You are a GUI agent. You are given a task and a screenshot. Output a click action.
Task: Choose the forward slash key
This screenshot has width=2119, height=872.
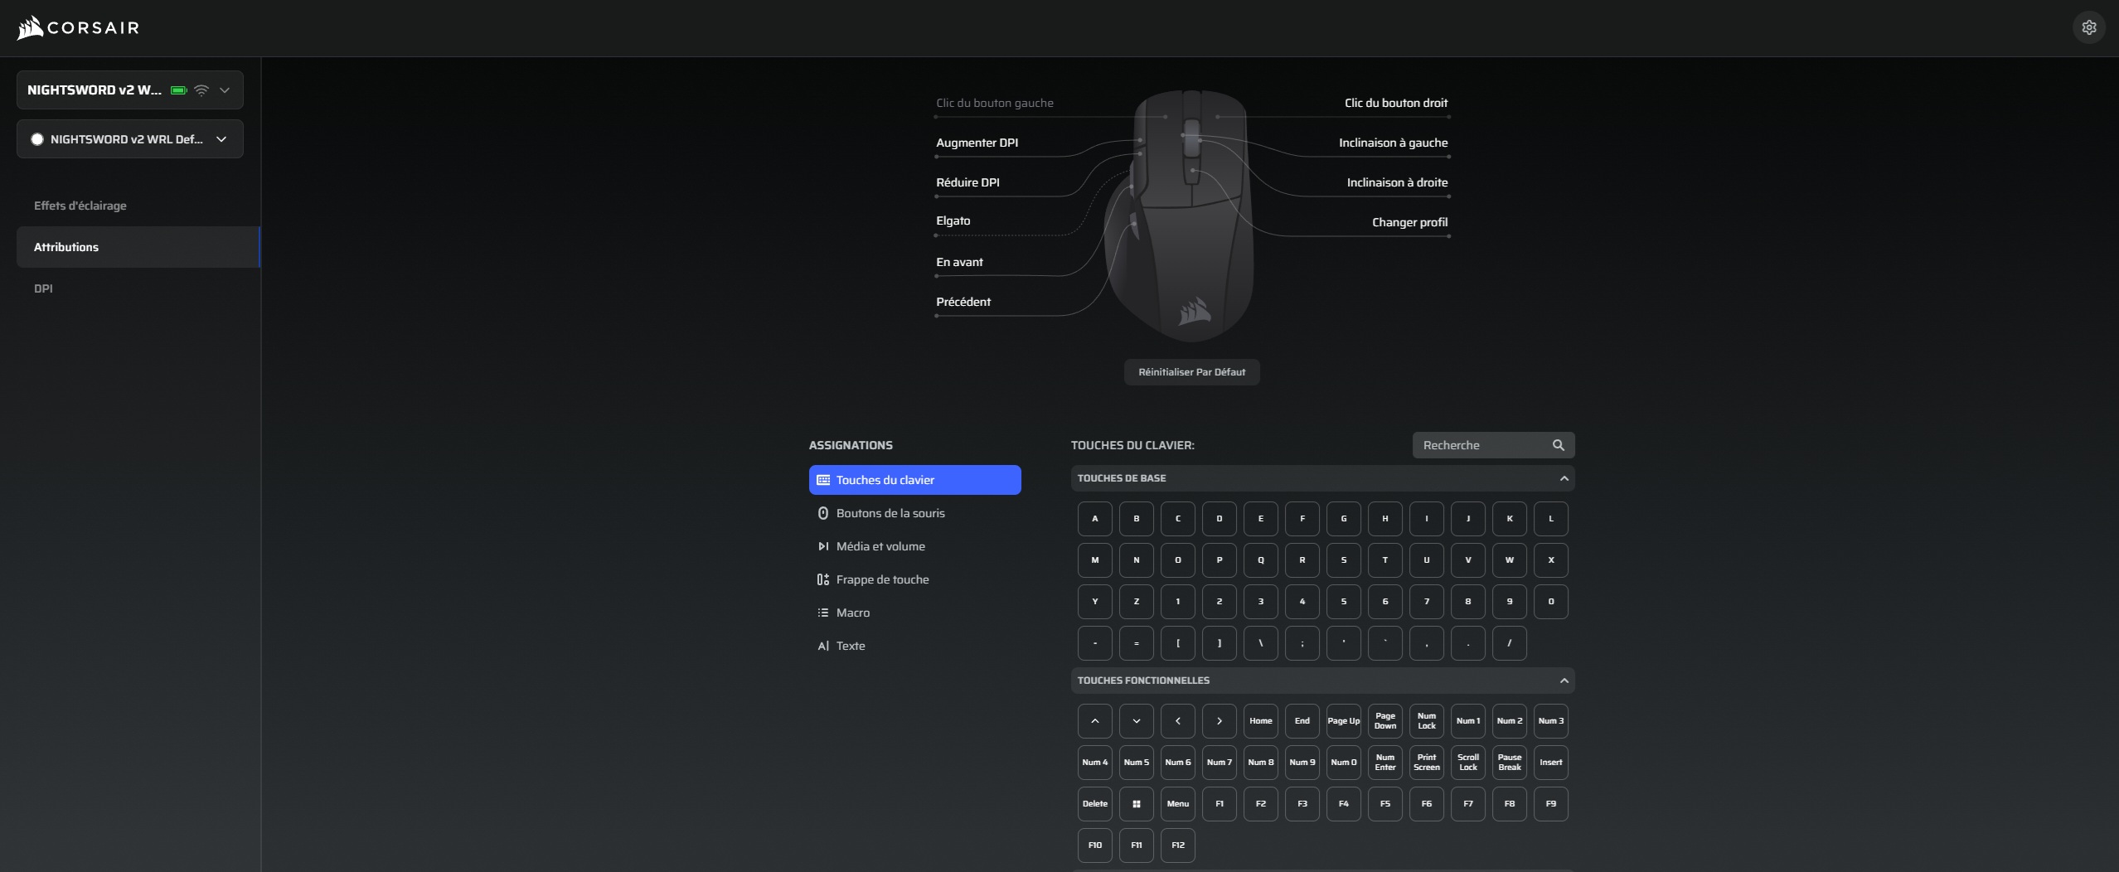coord(1510,643)
